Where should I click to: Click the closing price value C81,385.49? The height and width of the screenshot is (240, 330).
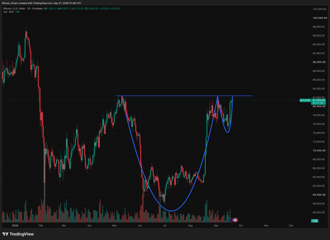(91, 9)
